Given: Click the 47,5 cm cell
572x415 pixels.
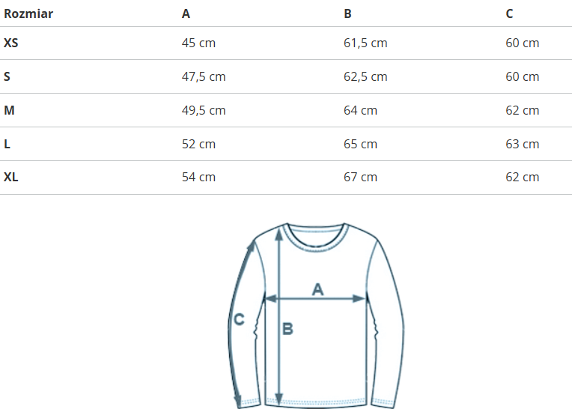Looking at the screenshot, I should coord(204,76).
